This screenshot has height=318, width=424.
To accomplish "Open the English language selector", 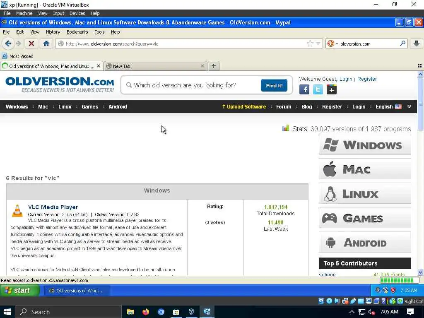I will pyautogui.click(x=388, y=106).
